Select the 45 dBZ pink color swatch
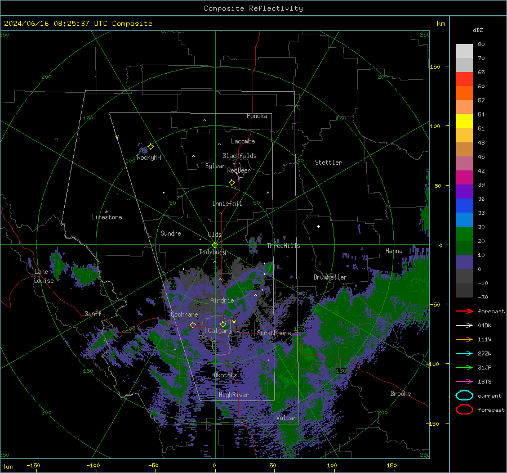The width and height of the screenshot is (507, 473). (x=464, y=163)
